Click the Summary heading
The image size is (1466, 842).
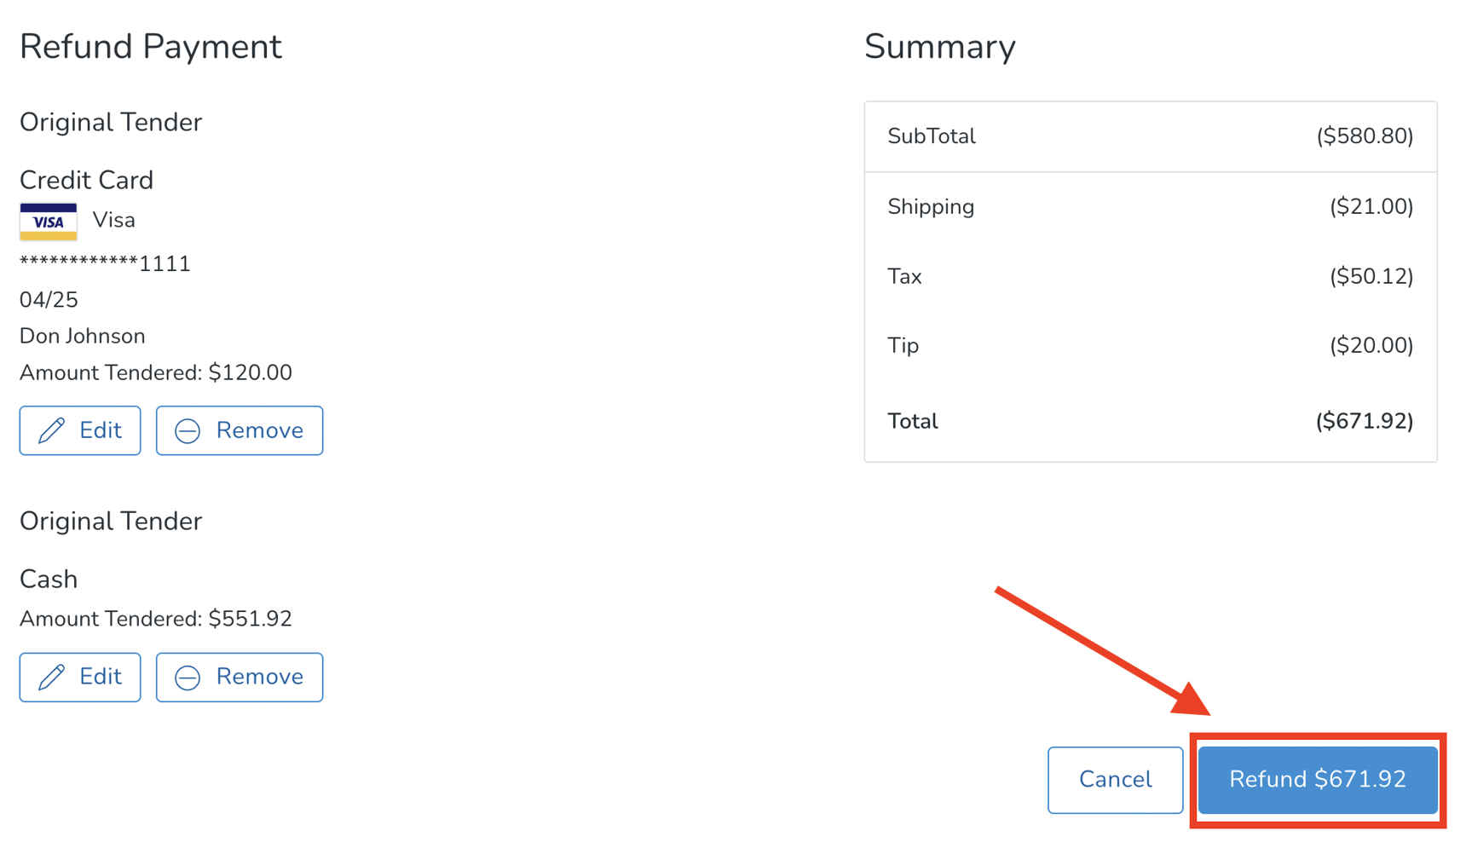click(939, 47)
